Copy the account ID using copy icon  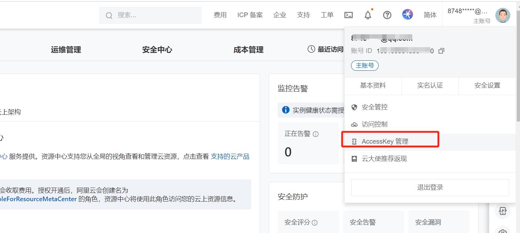441,51
